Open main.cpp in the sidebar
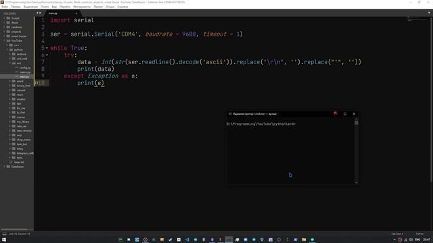Viewport: 433px width, 243px height. coord(25,72)
